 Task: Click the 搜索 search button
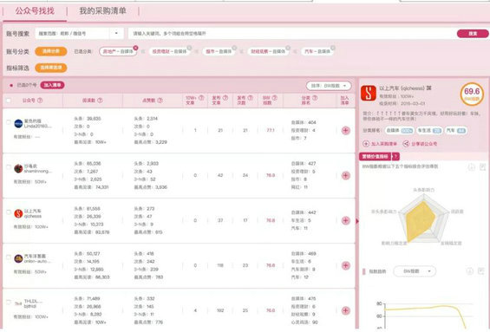[x=473, y=34]
